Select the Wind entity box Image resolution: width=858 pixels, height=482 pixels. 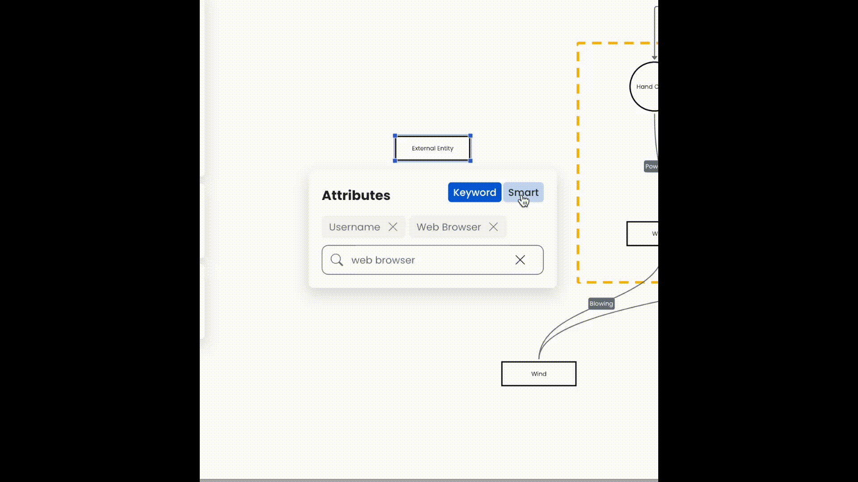pyautogui.click(x=538, y=374)
